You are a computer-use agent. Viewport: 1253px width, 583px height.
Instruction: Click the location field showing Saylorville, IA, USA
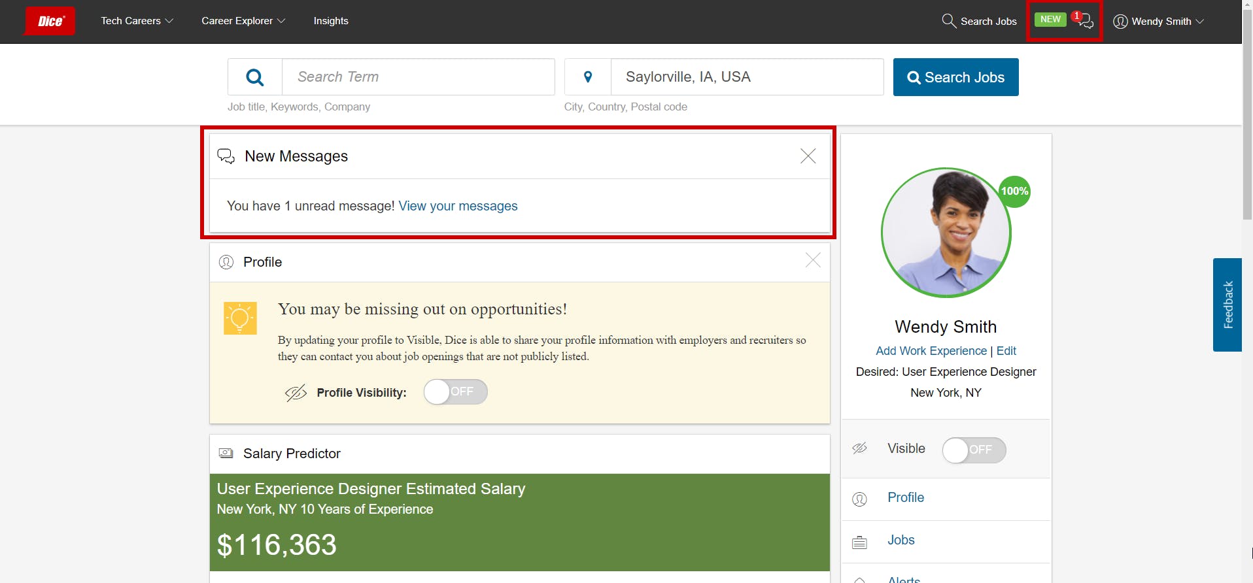(747, 77)
